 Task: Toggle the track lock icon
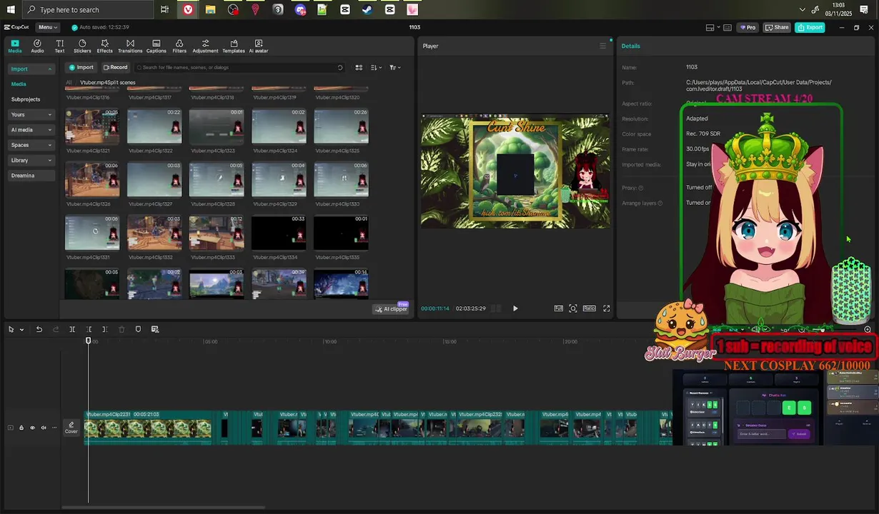click(x=21, y=428)
